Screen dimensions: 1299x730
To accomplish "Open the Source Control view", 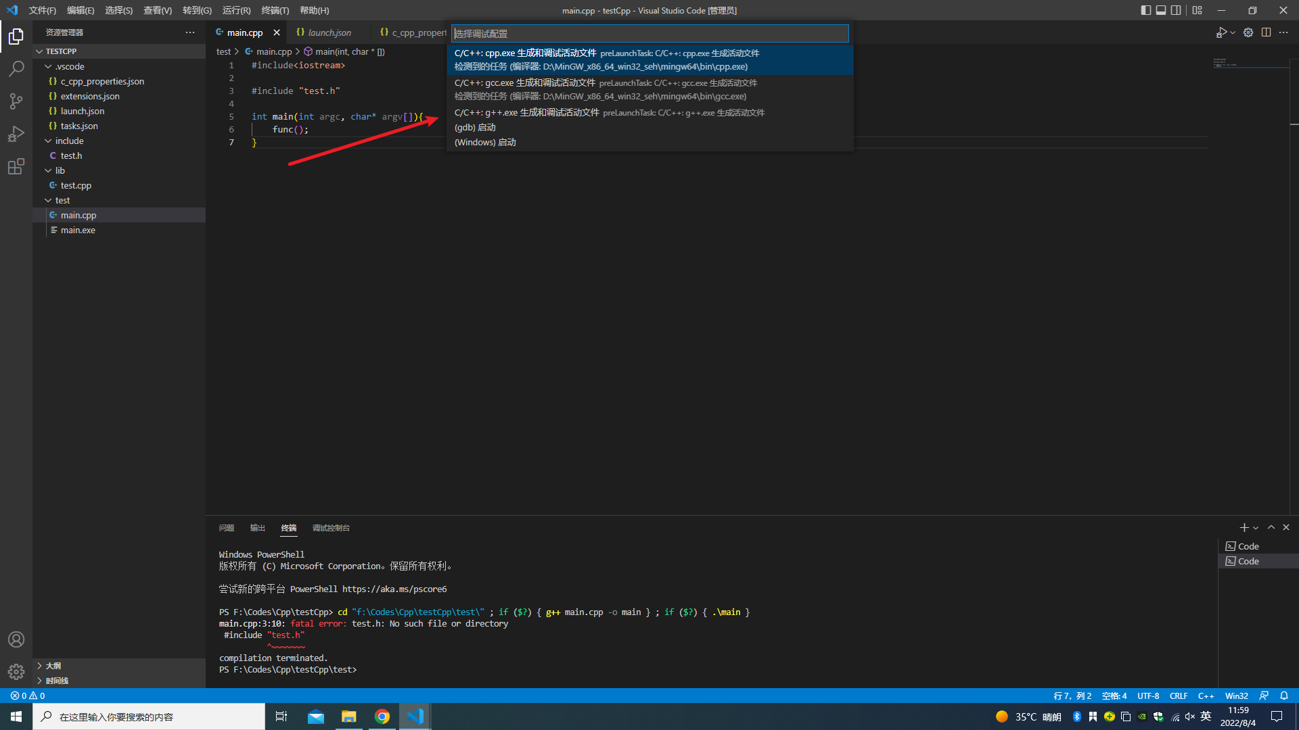I will tap(16, 101).
